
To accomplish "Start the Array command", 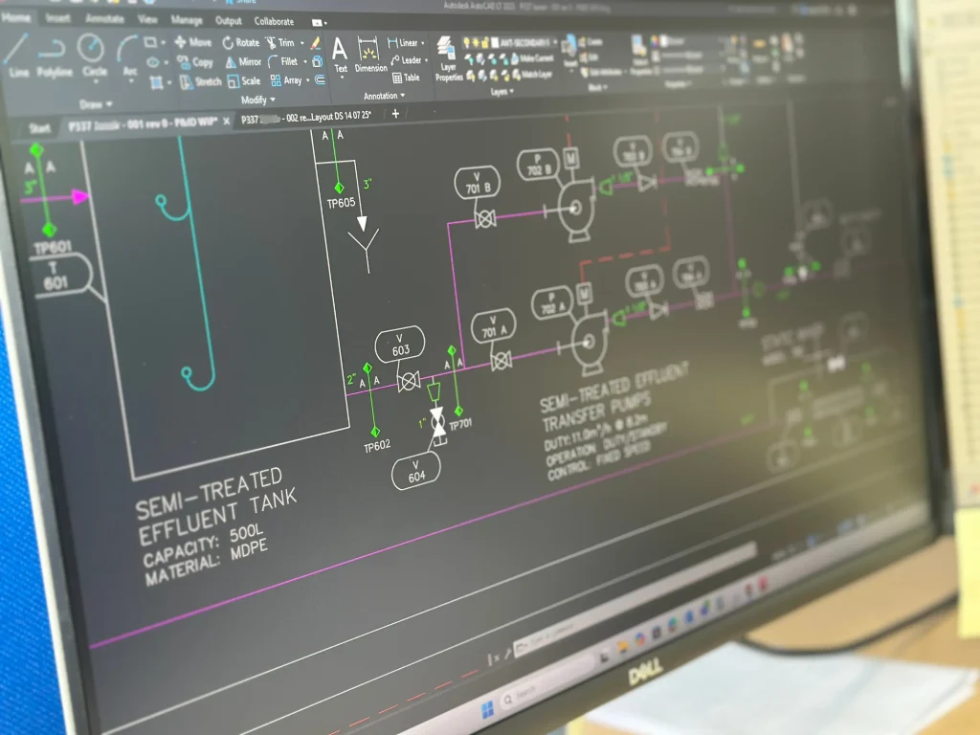I will click(286, 80).
